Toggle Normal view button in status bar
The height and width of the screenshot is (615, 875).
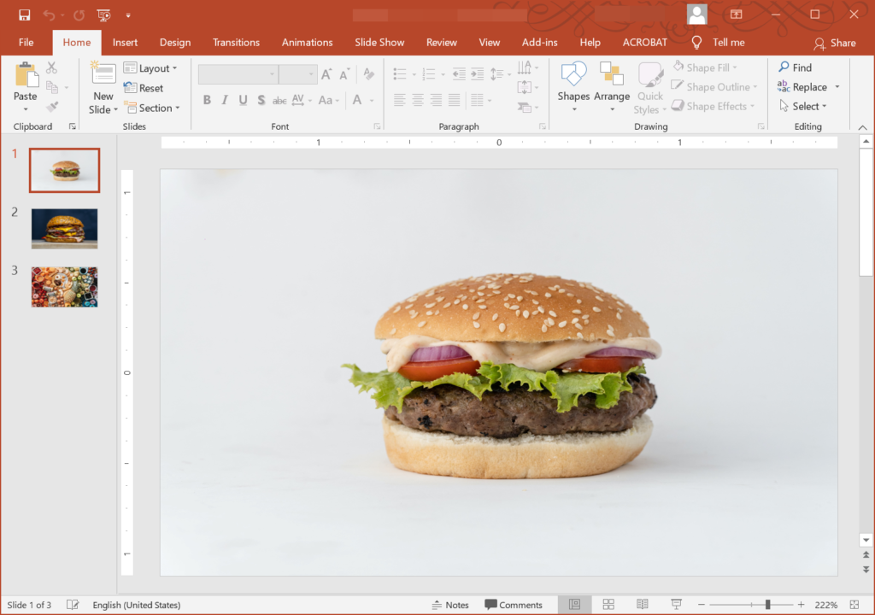click(575, 605)
